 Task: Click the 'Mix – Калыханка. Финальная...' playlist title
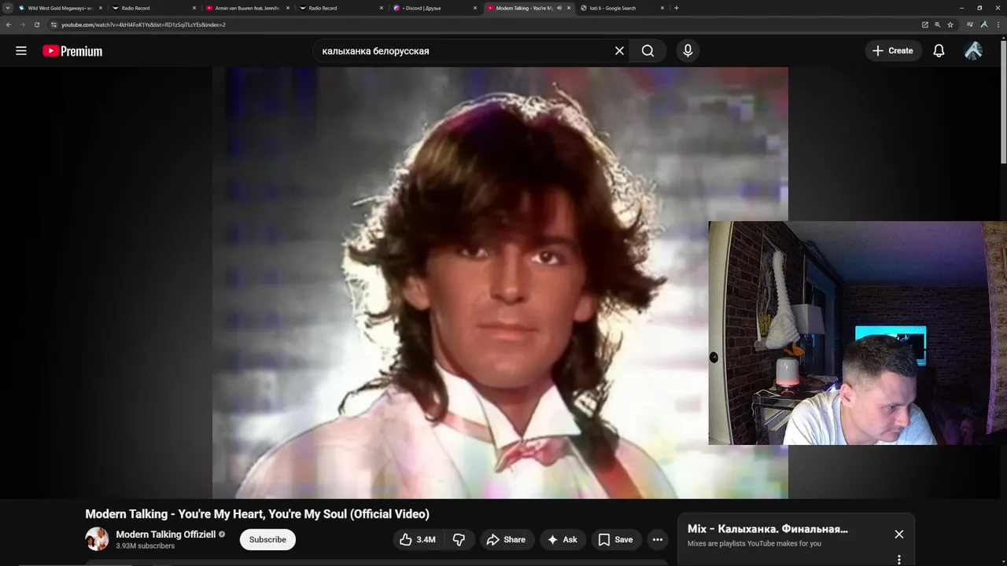[x=768, y=529]
